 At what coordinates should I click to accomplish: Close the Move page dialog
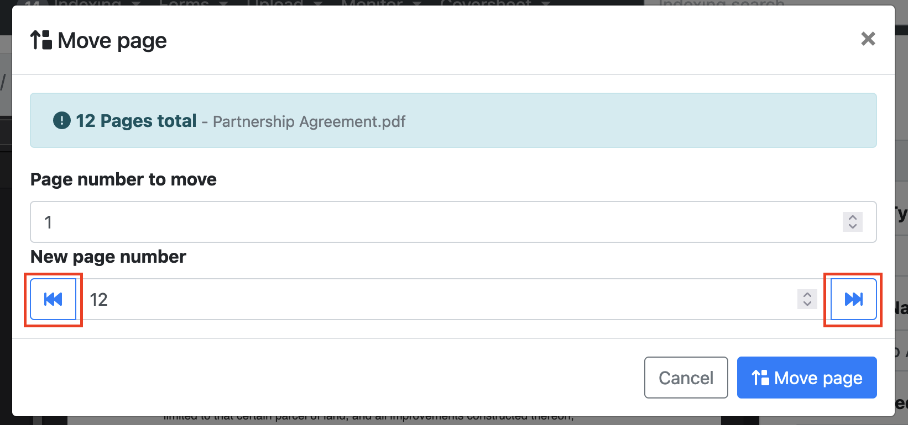868,39
